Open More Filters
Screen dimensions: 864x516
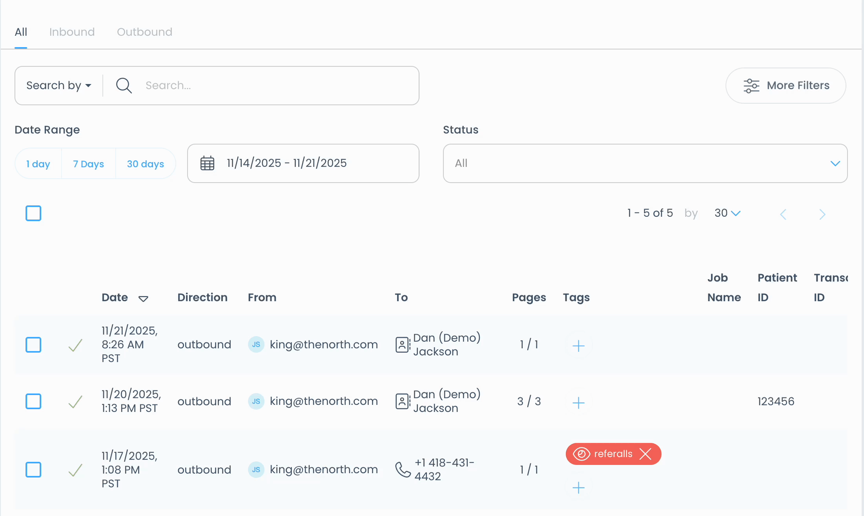[786, 86]
